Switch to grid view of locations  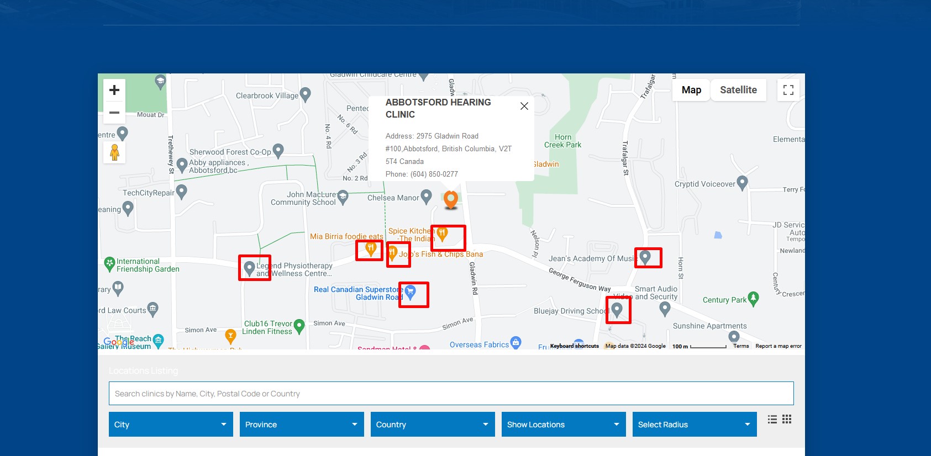click(x=787, y=419)
